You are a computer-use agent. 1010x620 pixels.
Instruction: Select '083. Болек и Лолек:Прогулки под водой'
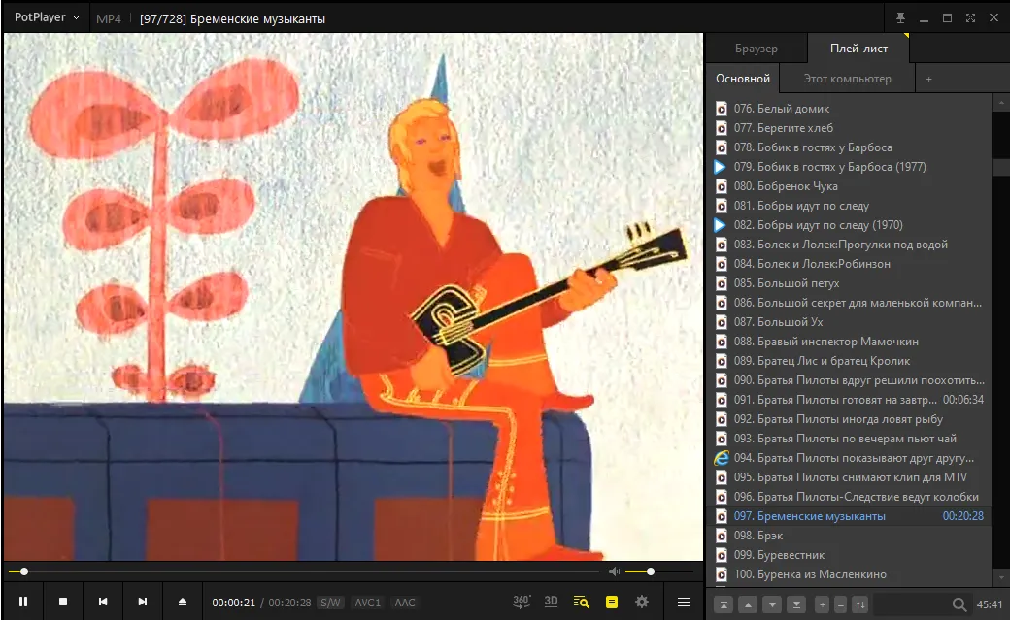click(x=851, y=244)
